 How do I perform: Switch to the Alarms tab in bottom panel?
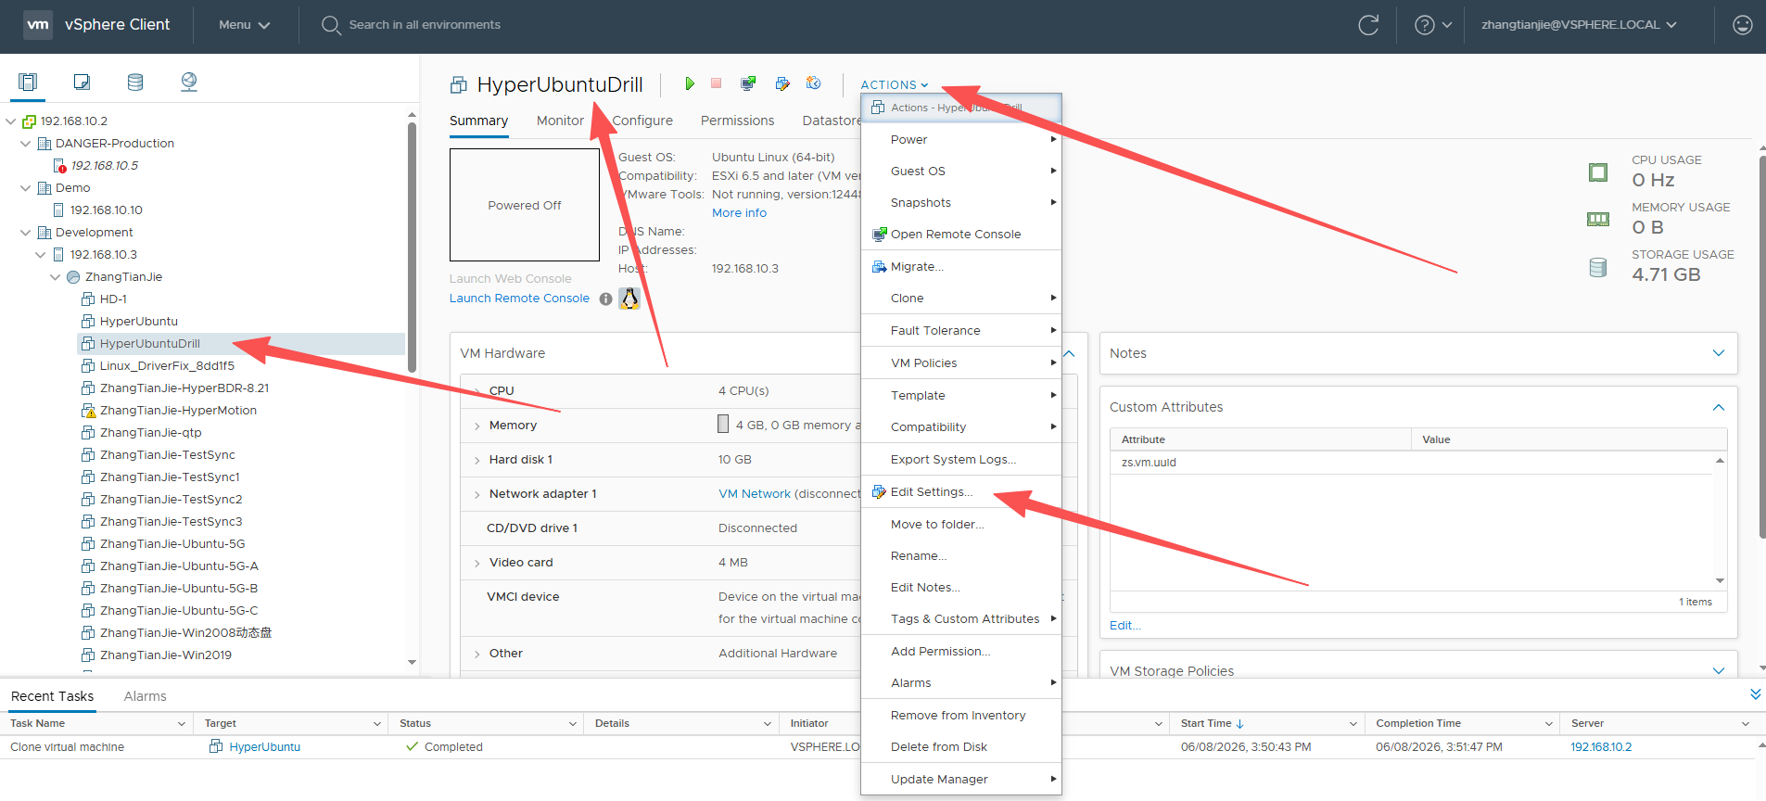(x=146, y=696)
